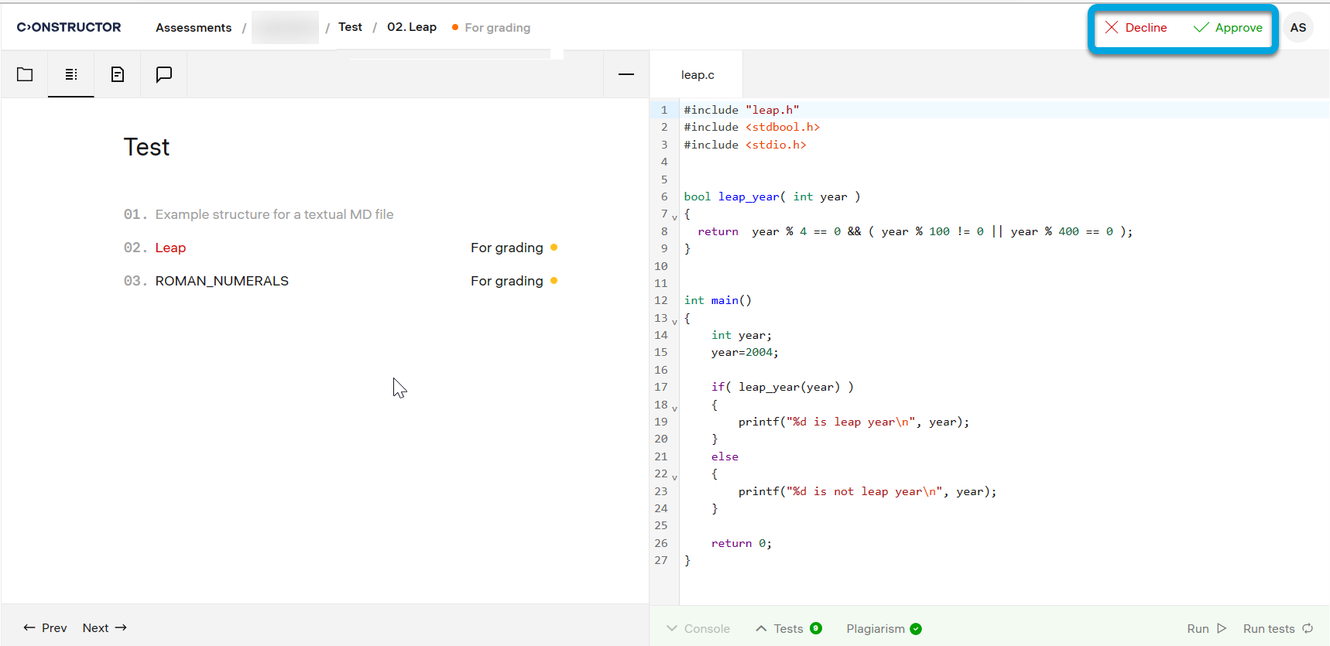Switch to the leap.c file tab

click(x=698, y=75)
